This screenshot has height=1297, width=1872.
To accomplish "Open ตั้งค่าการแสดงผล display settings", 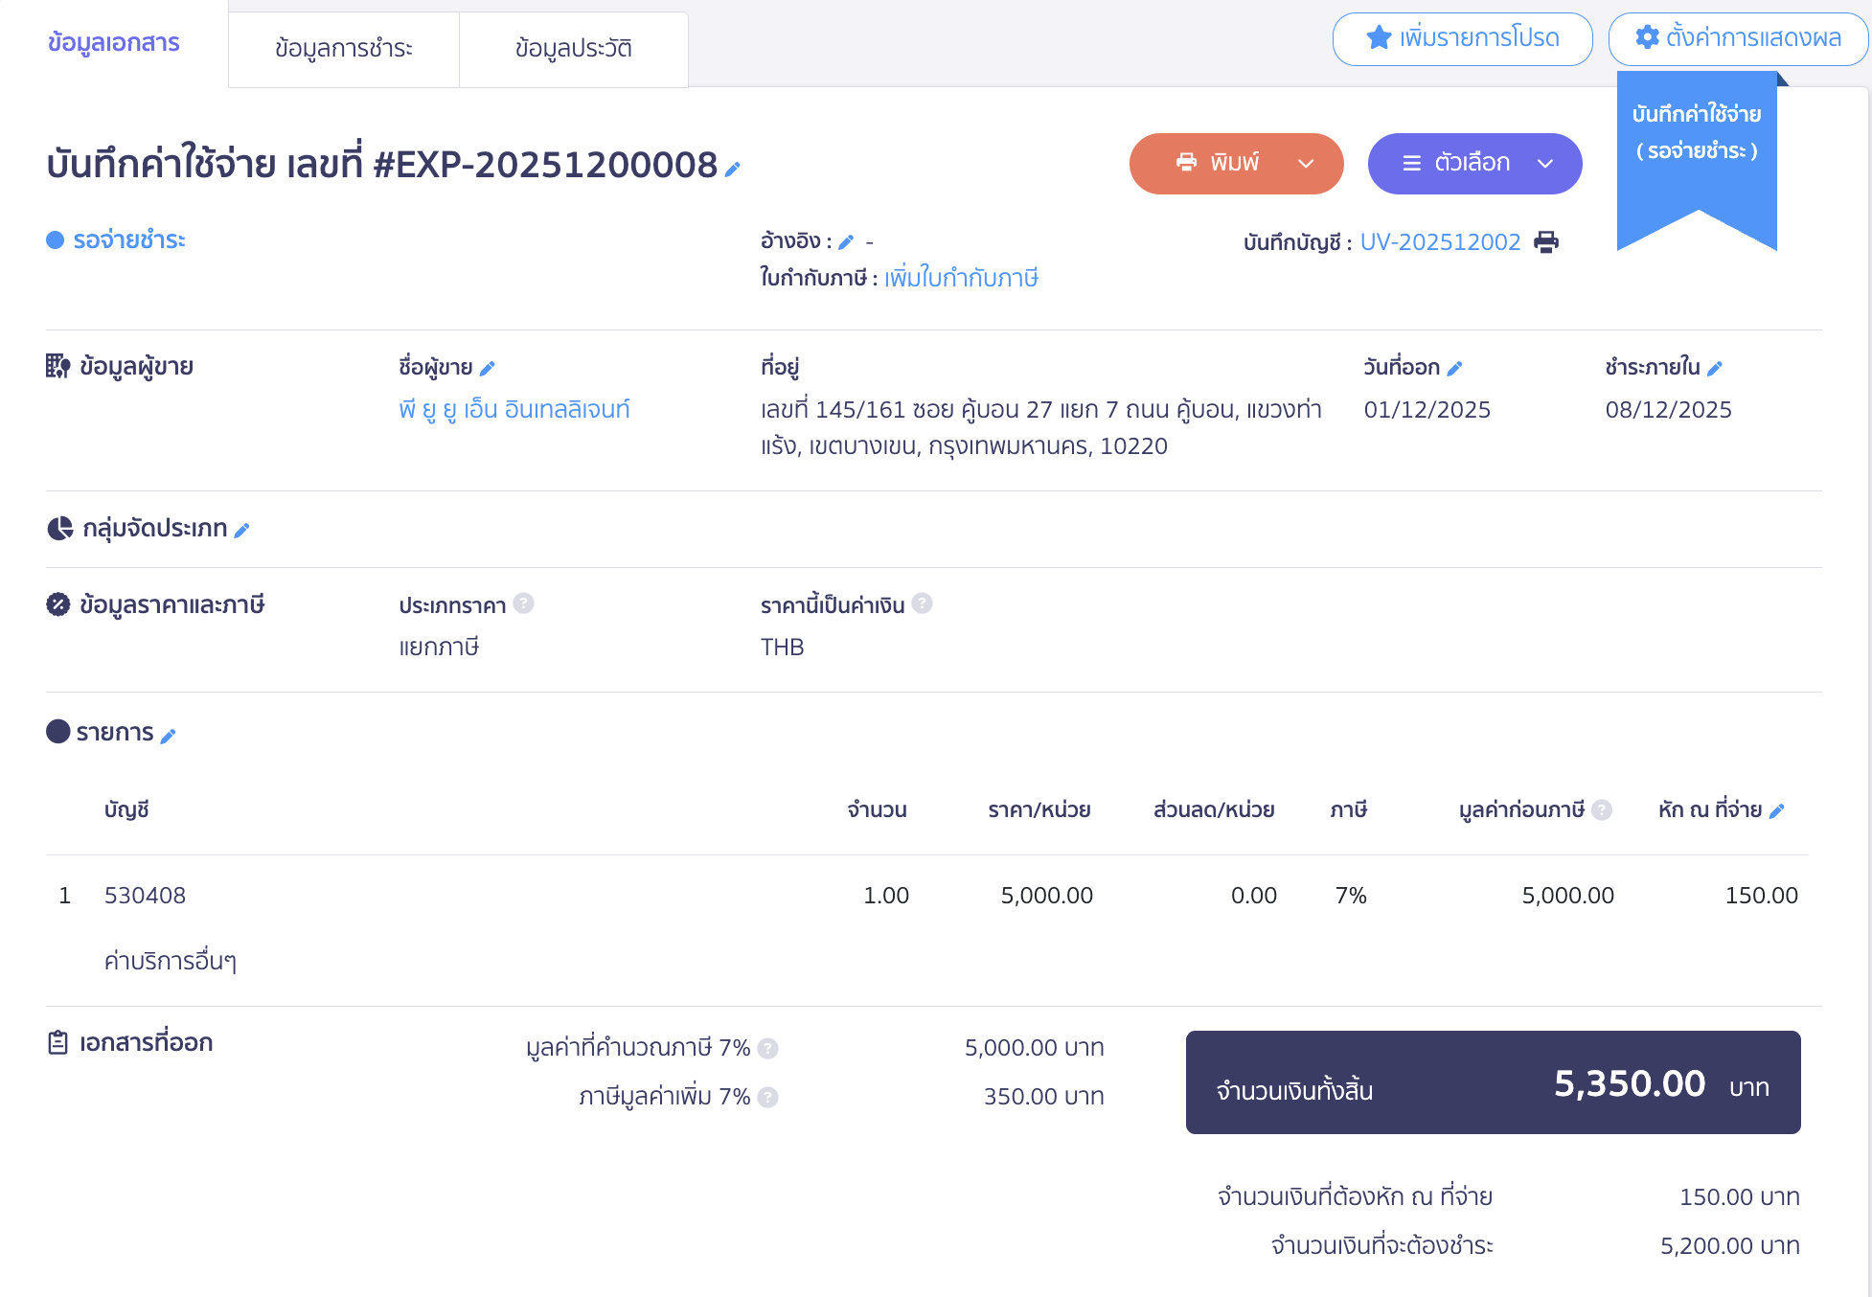I will (1738, 39).
